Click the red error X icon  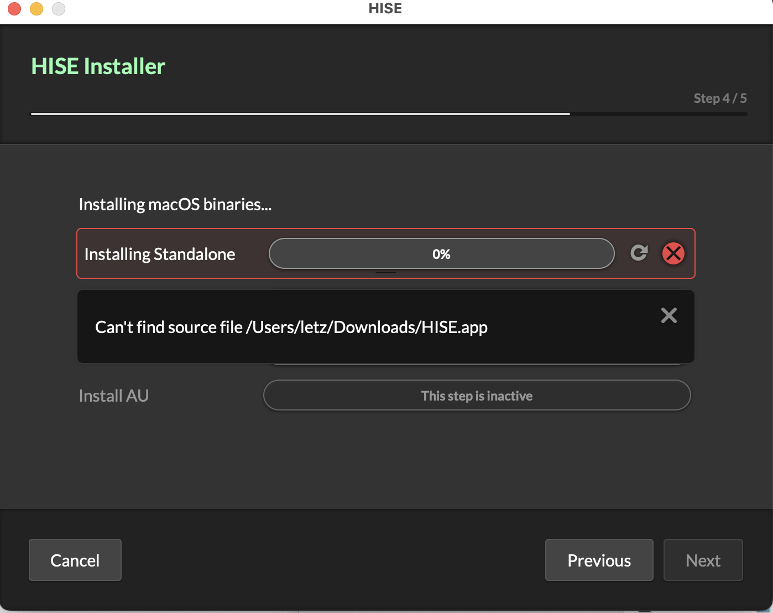coord(673,253)
